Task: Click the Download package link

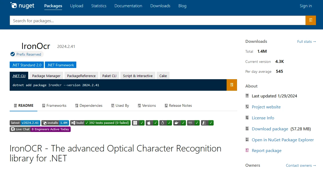Action: [270, 129]
